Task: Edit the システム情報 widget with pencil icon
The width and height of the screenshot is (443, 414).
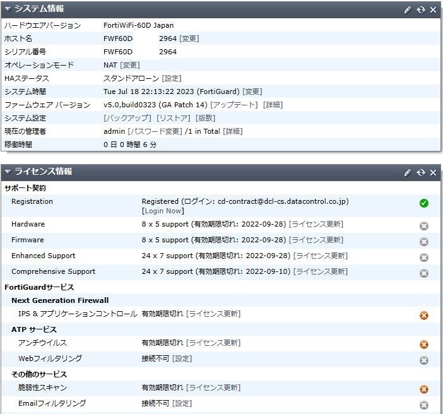Action: tap(408, 10)
